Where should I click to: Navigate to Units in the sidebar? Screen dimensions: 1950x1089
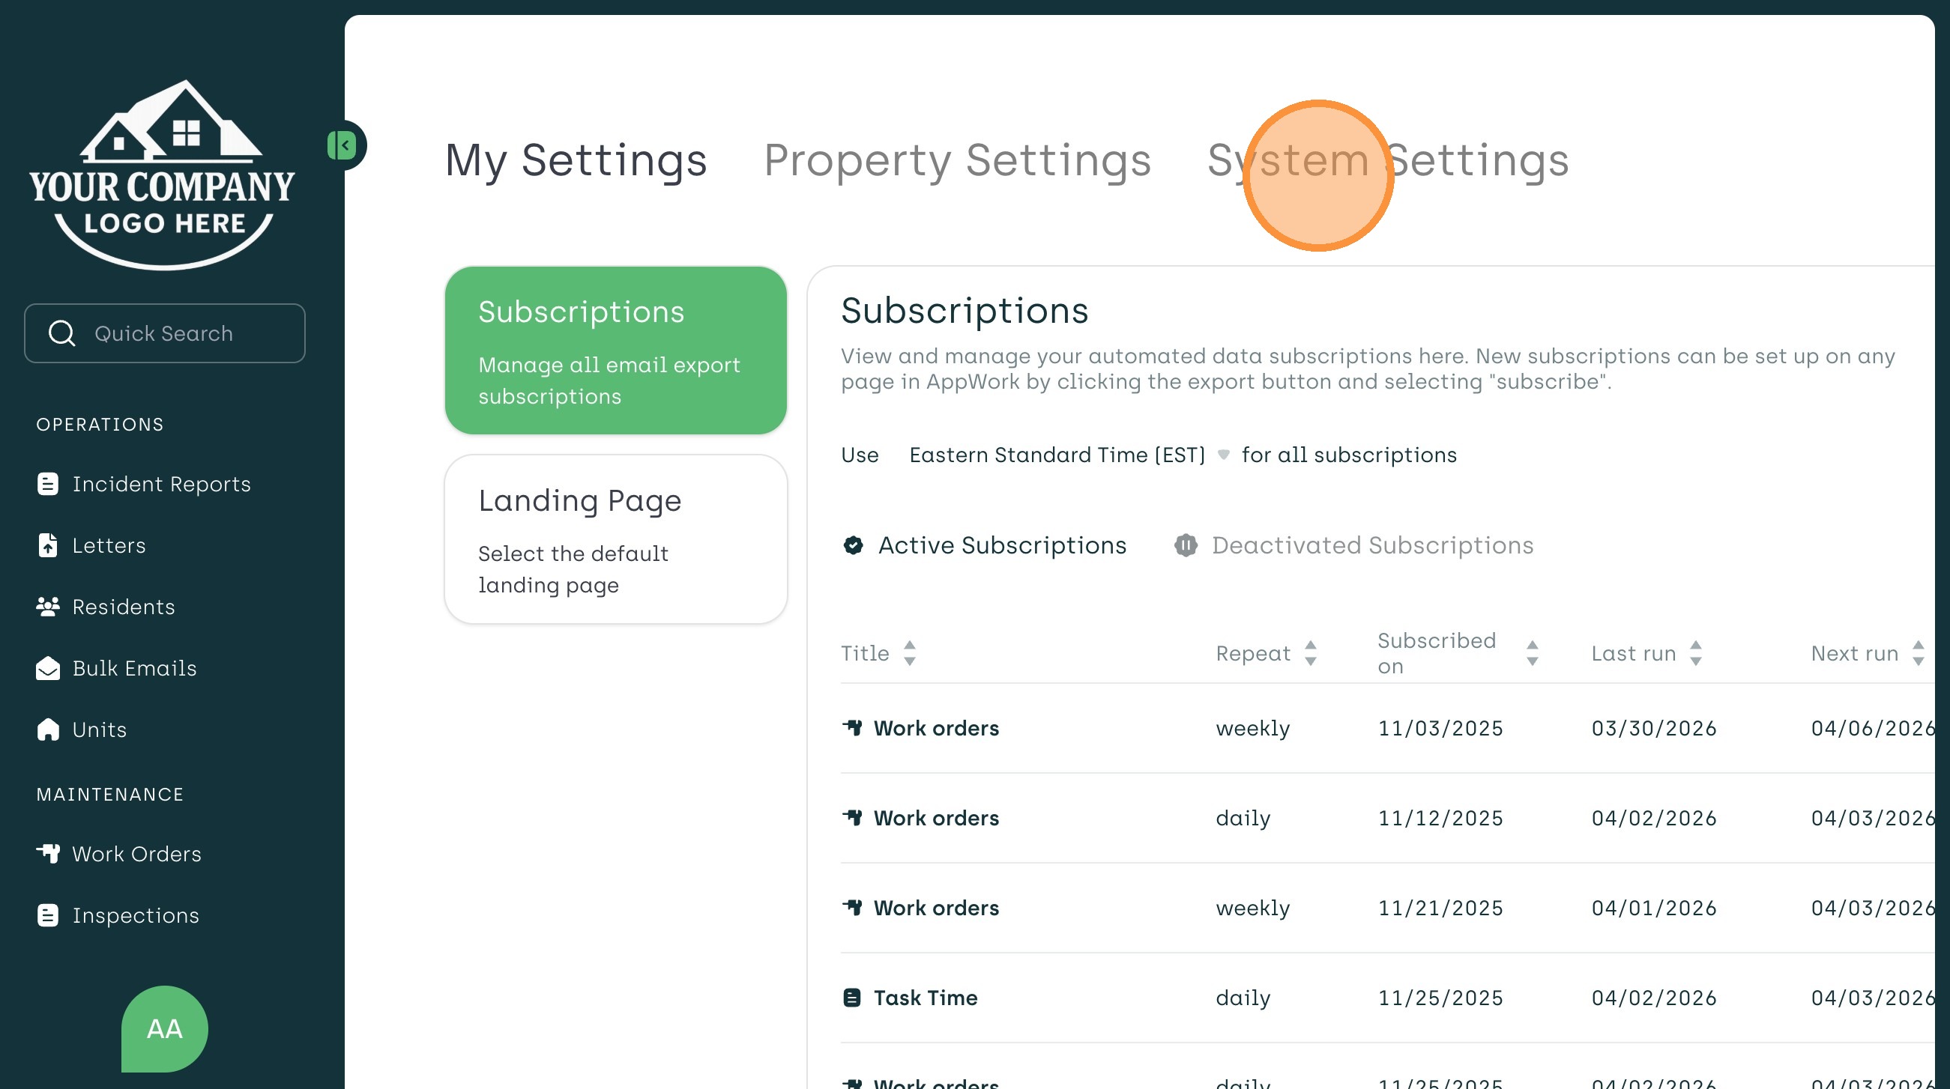(98, 729)
